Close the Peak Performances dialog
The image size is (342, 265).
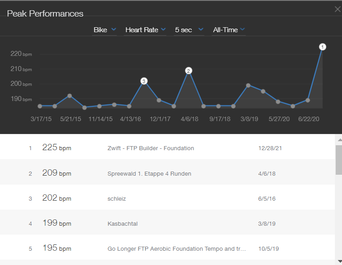pyautogui.click(x=338, y=9)
